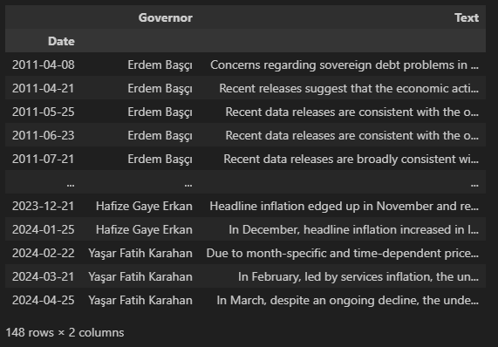Select the 2011-04-21 date cell
The height and width of the screenshot is (347, 498).
tap(44, 88)
